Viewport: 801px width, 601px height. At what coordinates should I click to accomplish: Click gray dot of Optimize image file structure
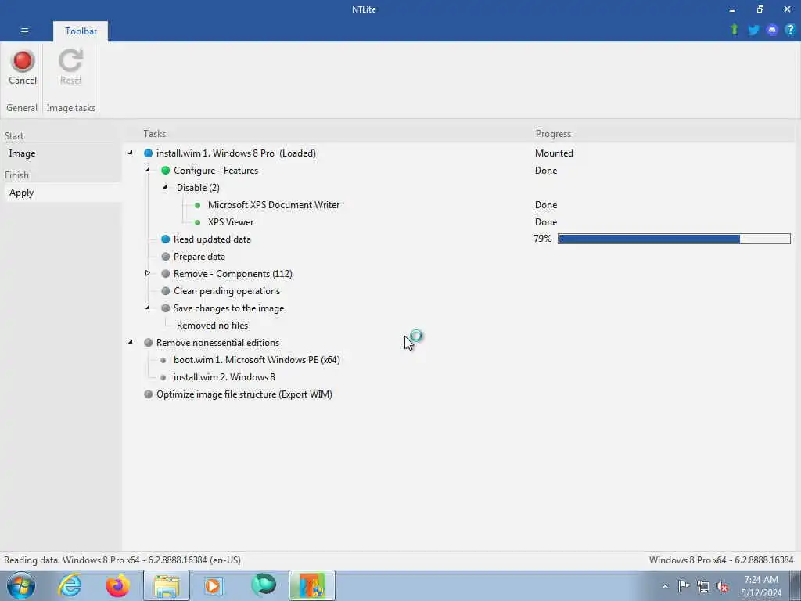(x=148, y=394)
